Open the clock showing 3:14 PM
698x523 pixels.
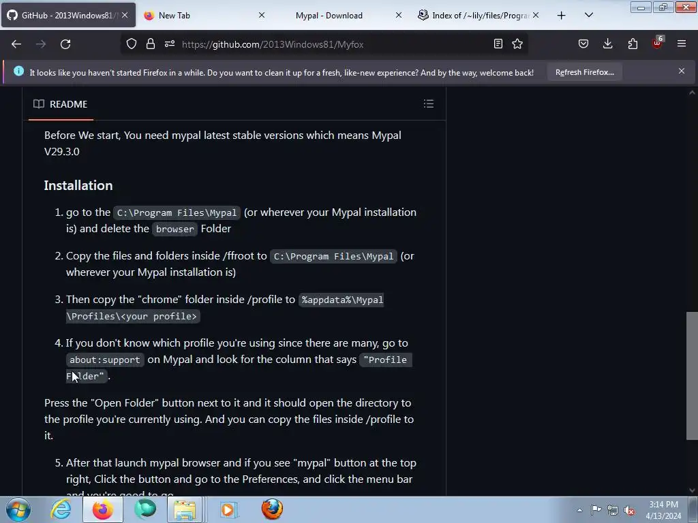click(x=663, y=510)
